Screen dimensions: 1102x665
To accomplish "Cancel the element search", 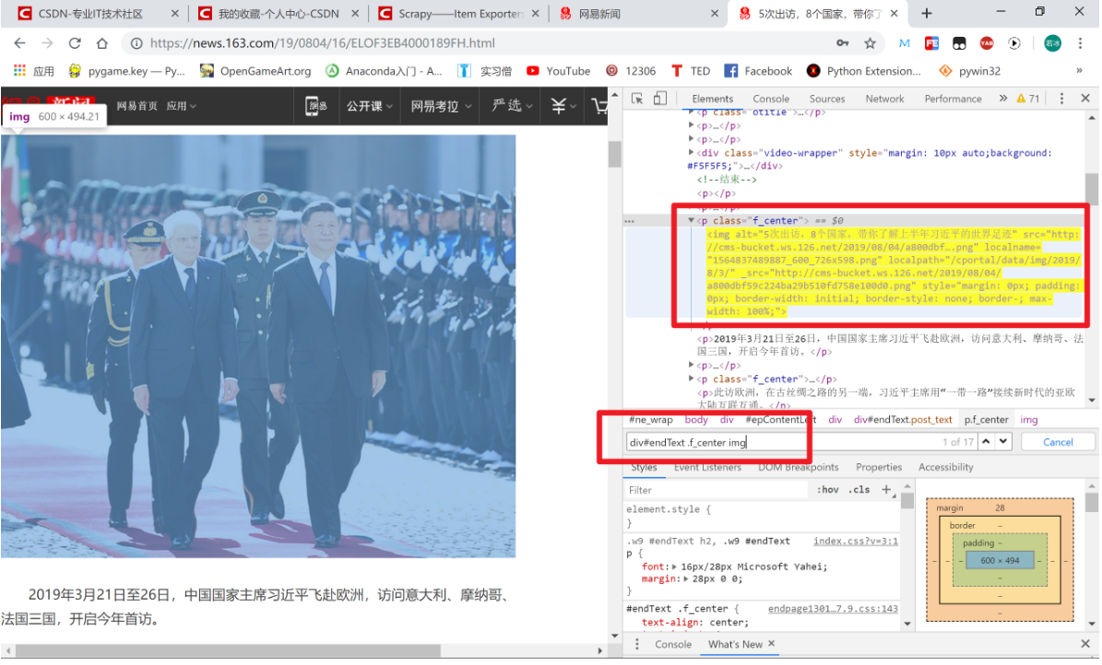I will (1058, 442).
